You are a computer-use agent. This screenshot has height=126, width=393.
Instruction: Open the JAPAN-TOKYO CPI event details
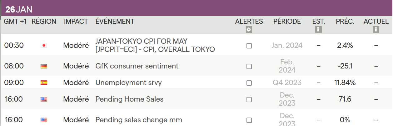point(155,45)
